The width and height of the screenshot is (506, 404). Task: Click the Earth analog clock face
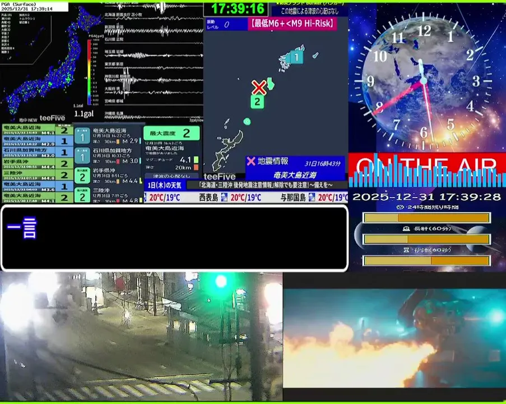(424, 80)
